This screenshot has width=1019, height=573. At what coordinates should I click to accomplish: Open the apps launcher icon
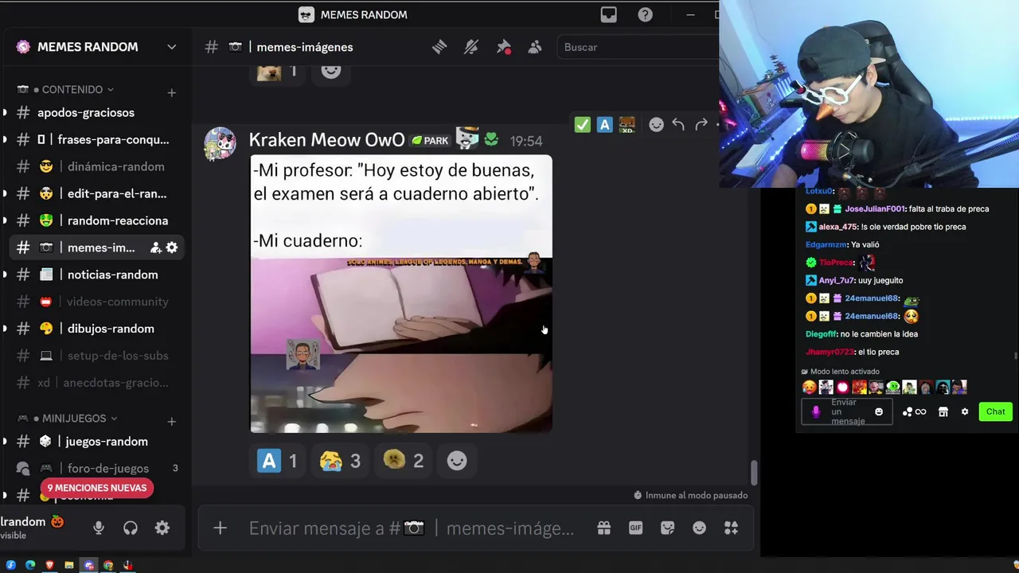[x=732, y=528]
